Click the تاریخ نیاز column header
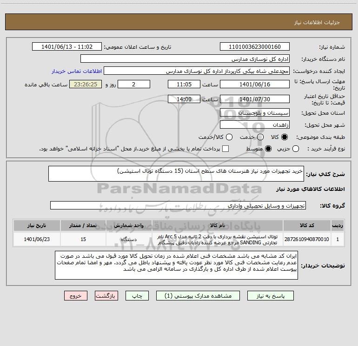 coord(37,225)
